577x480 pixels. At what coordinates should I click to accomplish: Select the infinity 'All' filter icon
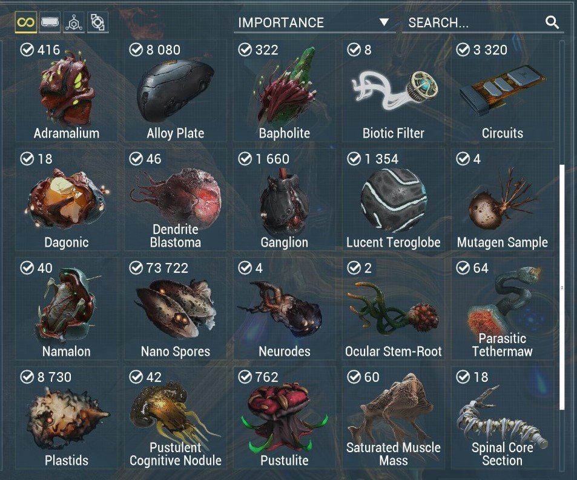click(x=26, y=22)
